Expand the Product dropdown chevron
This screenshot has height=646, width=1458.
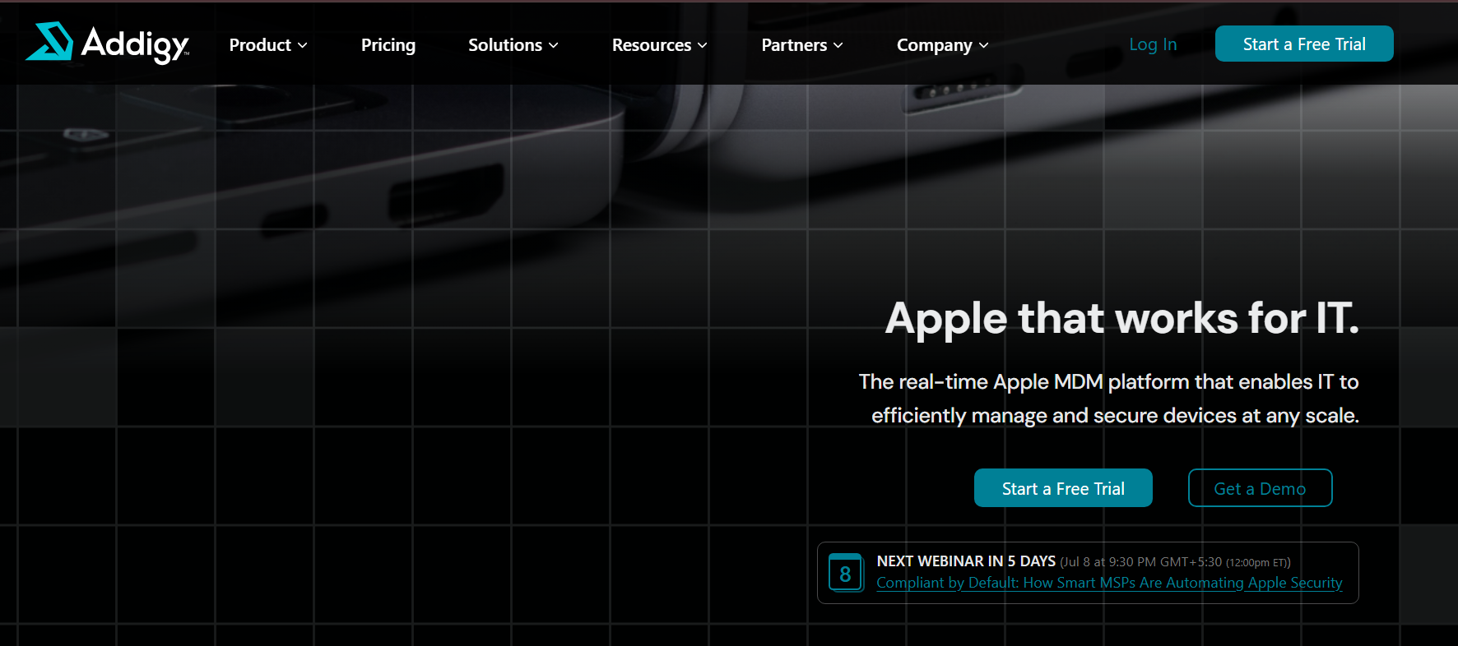(302, 45)
